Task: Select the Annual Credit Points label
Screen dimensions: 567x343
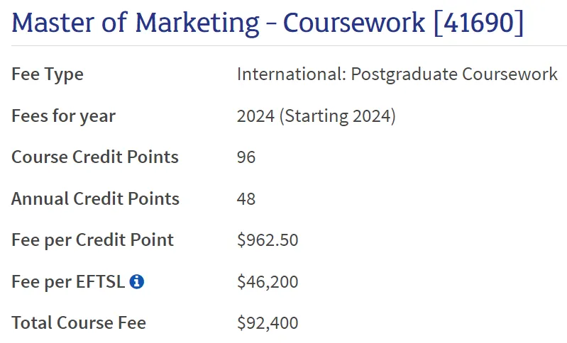Action: point(95,198)
